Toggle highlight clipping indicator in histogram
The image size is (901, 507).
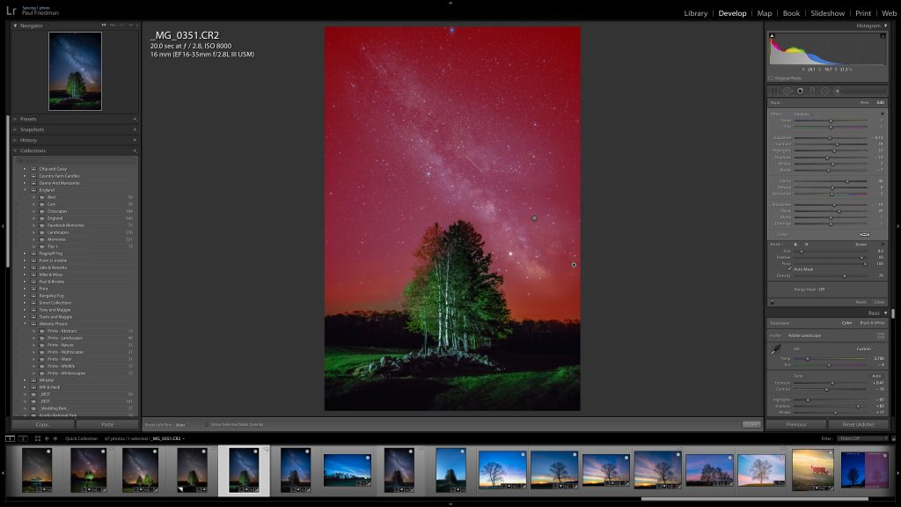[883, 35]
